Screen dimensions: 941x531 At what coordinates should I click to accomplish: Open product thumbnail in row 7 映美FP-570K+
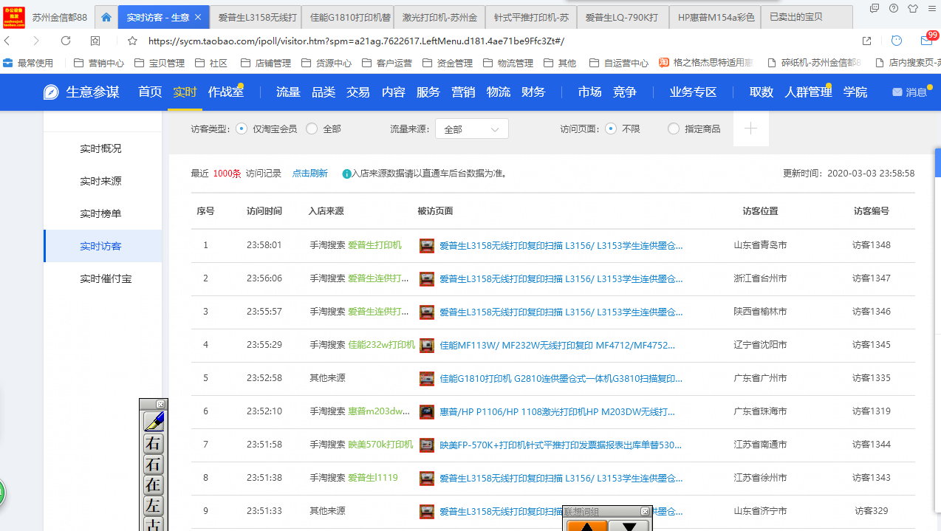[427, 445]
